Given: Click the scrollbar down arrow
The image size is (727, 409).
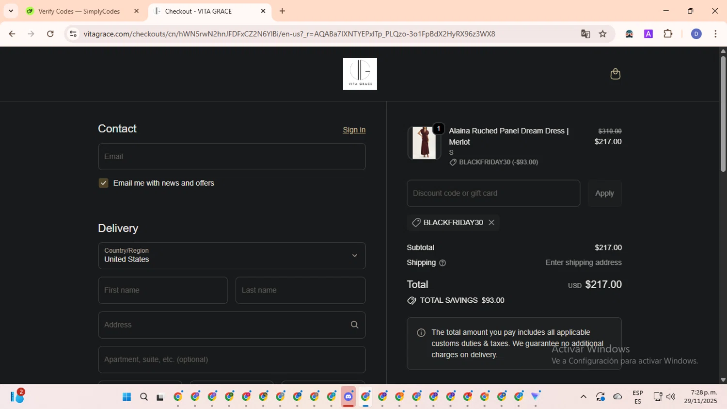Looking at the screenshot, I should (723, 380).
